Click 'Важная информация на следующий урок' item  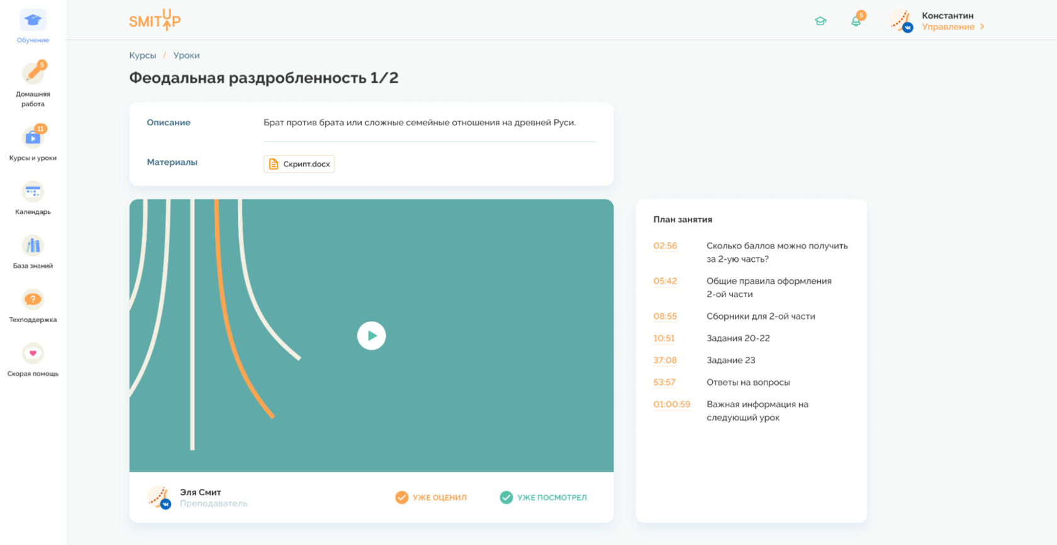pyautogui.click(x=757, y=411)
